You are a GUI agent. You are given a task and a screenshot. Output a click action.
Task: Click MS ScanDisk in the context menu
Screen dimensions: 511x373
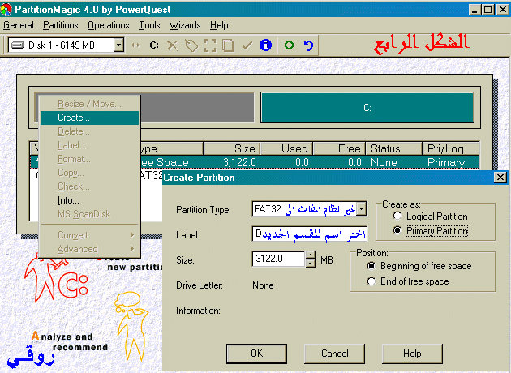click(89, 214)
